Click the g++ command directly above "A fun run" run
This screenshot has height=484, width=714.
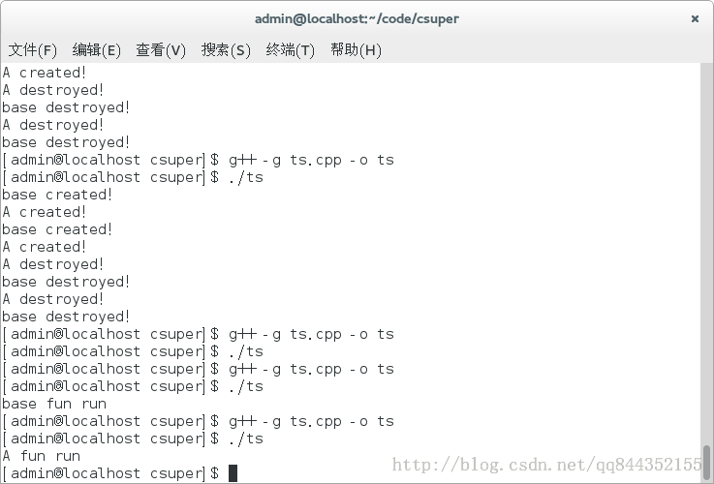click(x=311, y=422)
